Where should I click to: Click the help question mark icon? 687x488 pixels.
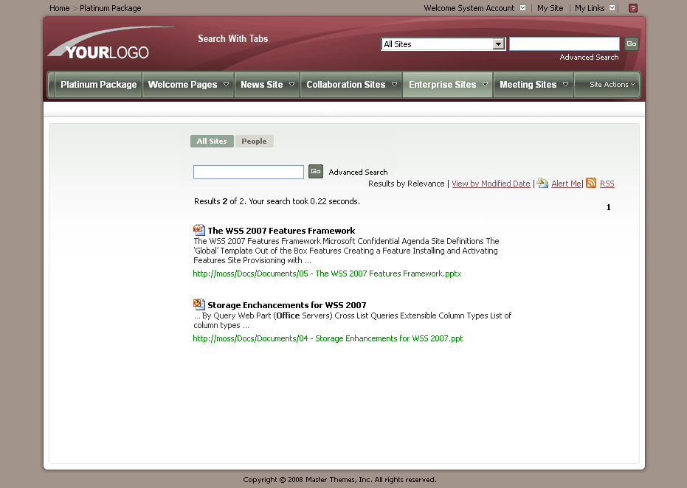632,8
